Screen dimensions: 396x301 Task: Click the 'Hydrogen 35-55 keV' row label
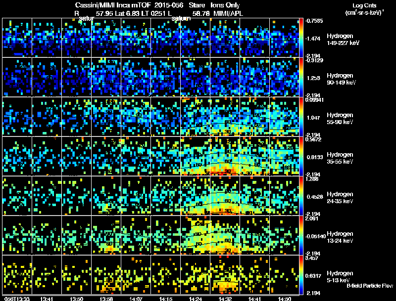(340, 158)
